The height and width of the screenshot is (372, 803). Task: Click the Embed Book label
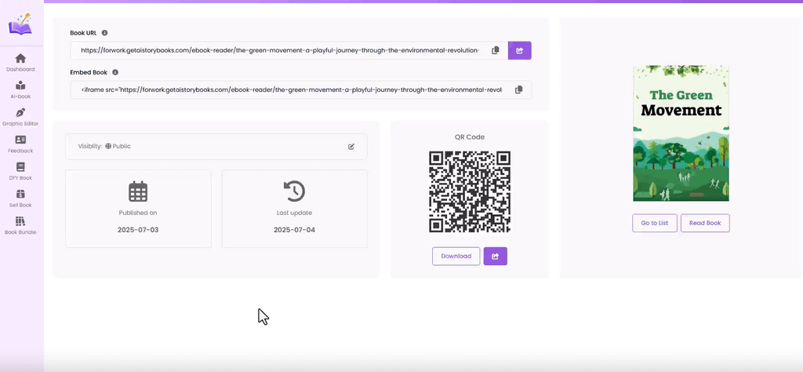click(x=89, y=72)
